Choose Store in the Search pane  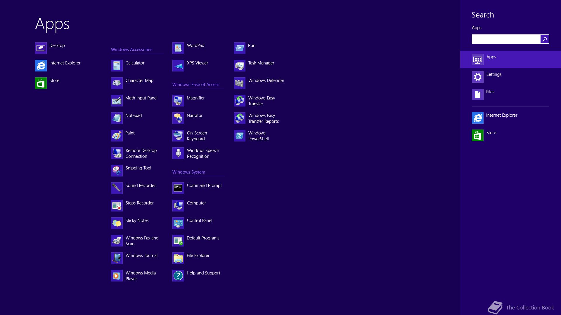510,135
